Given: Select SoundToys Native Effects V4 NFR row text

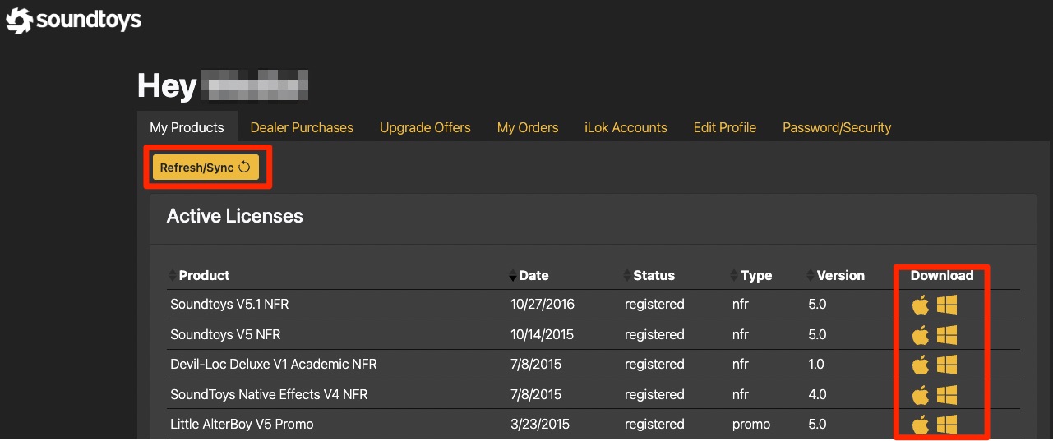Looking at the screenshot, I should click(x=269, y=394).
